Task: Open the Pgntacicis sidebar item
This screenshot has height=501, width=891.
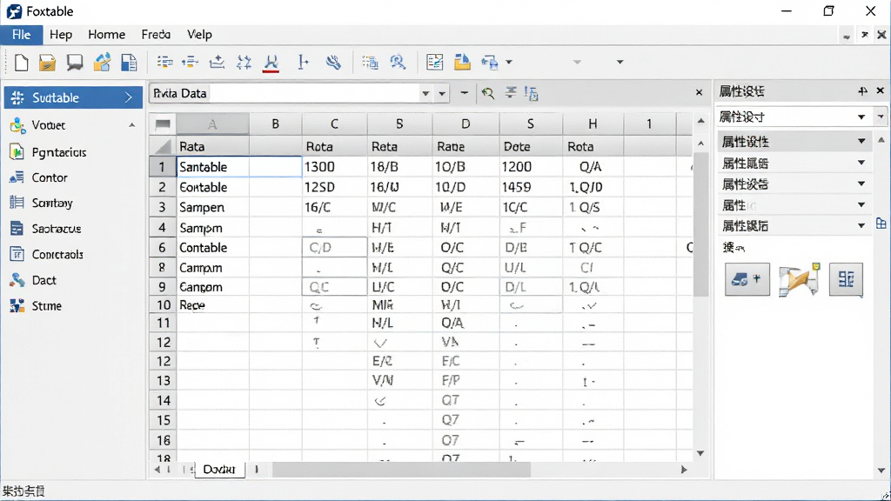Action: (x=59, y=152)
